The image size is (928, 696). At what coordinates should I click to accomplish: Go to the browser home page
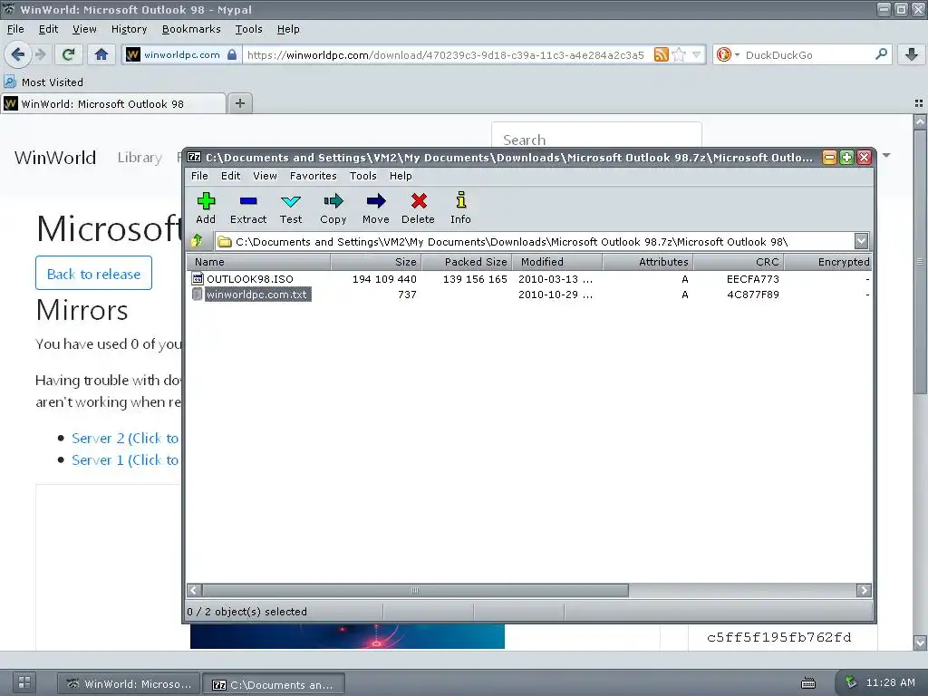[101, 55]
